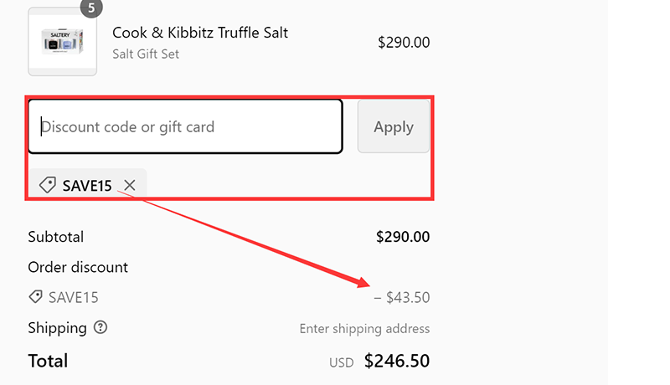Click the − $43.50 discount amount

pyautogui.click(x=402, y=297)
